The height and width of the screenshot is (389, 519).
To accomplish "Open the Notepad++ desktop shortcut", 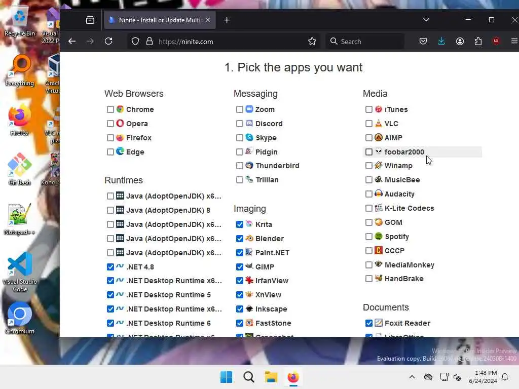I will click(20, 219).
